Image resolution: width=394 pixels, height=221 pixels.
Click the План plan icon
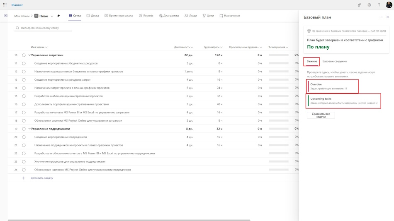[x=36, y=16]
